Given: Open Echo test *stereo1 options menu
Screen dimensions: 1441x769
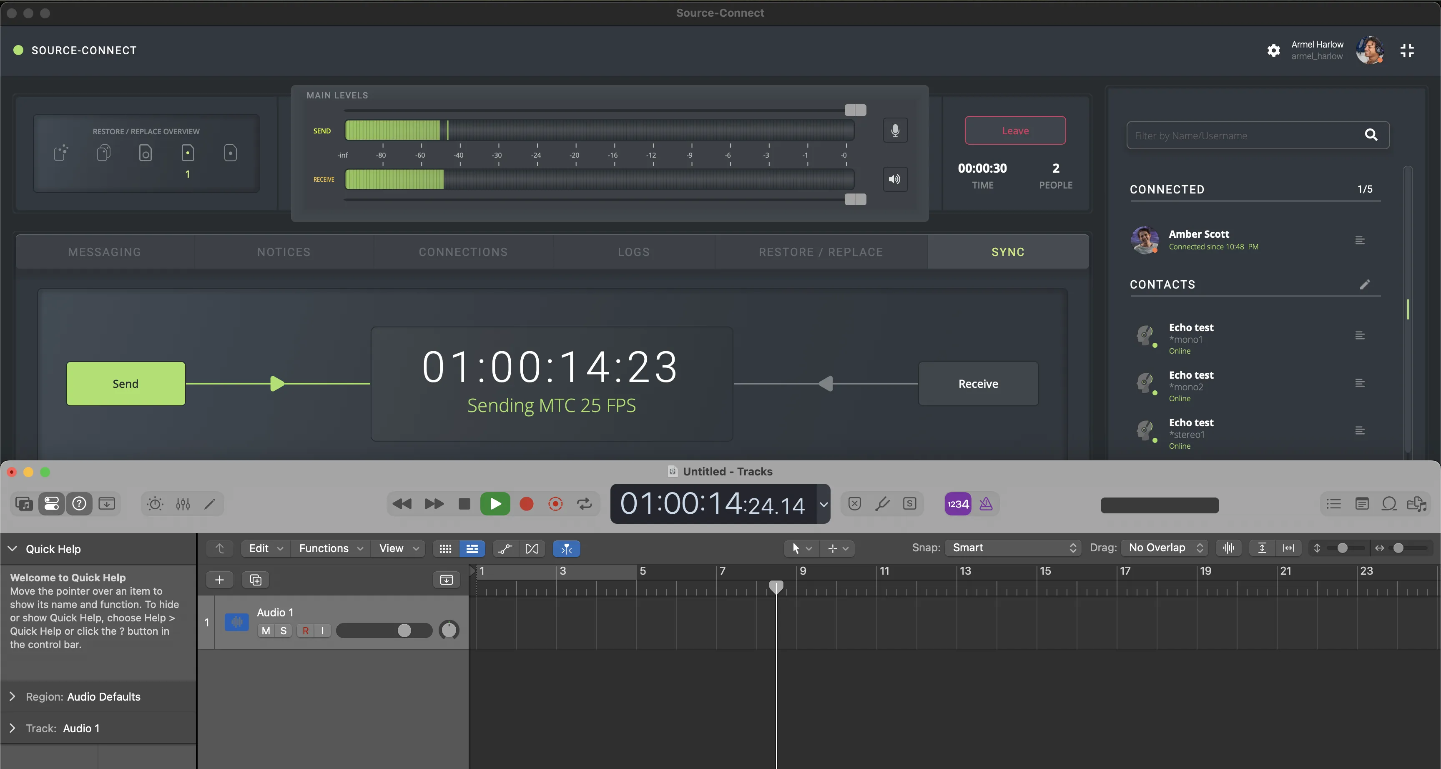Looking at the screenshot, I should coord(1360,430).
